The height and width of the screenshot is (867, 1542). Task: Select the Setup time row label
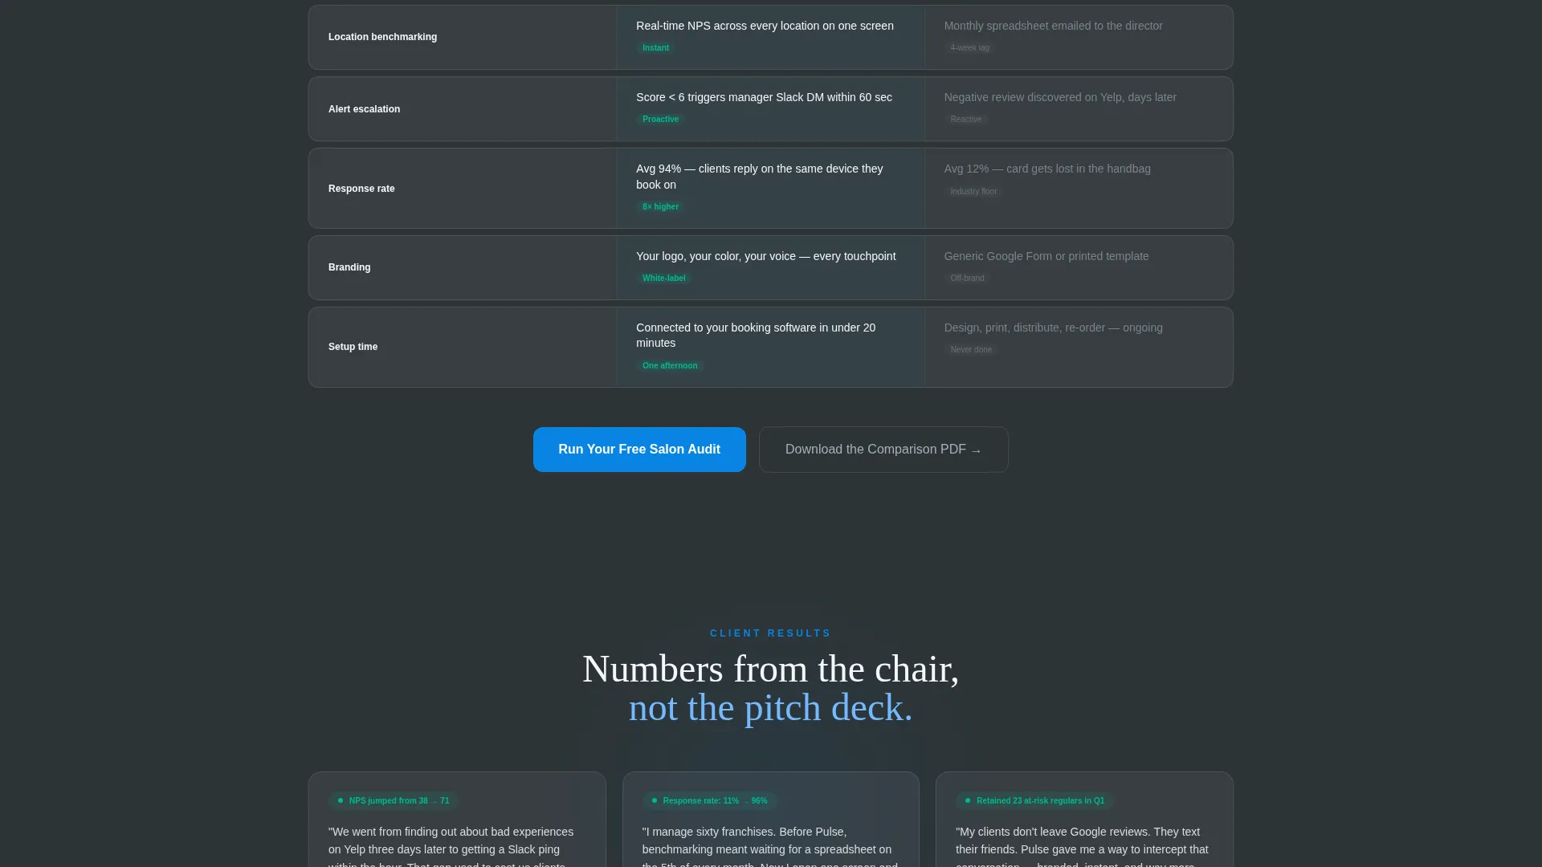(x=353, y=347)
